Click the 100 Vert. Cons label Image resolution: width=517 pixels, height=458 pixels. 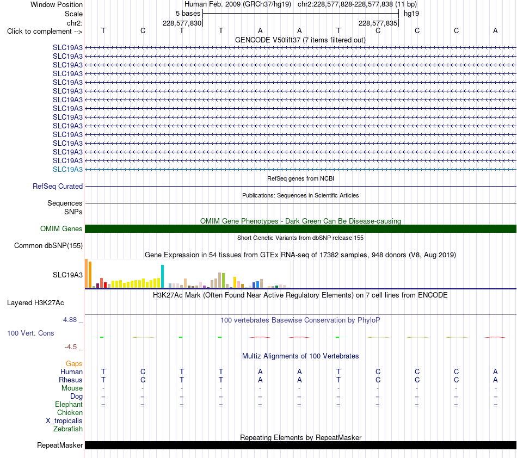[x=30, y=333]
